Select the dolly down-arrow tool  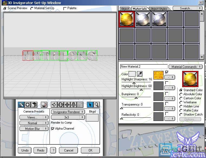click(74, 105)
